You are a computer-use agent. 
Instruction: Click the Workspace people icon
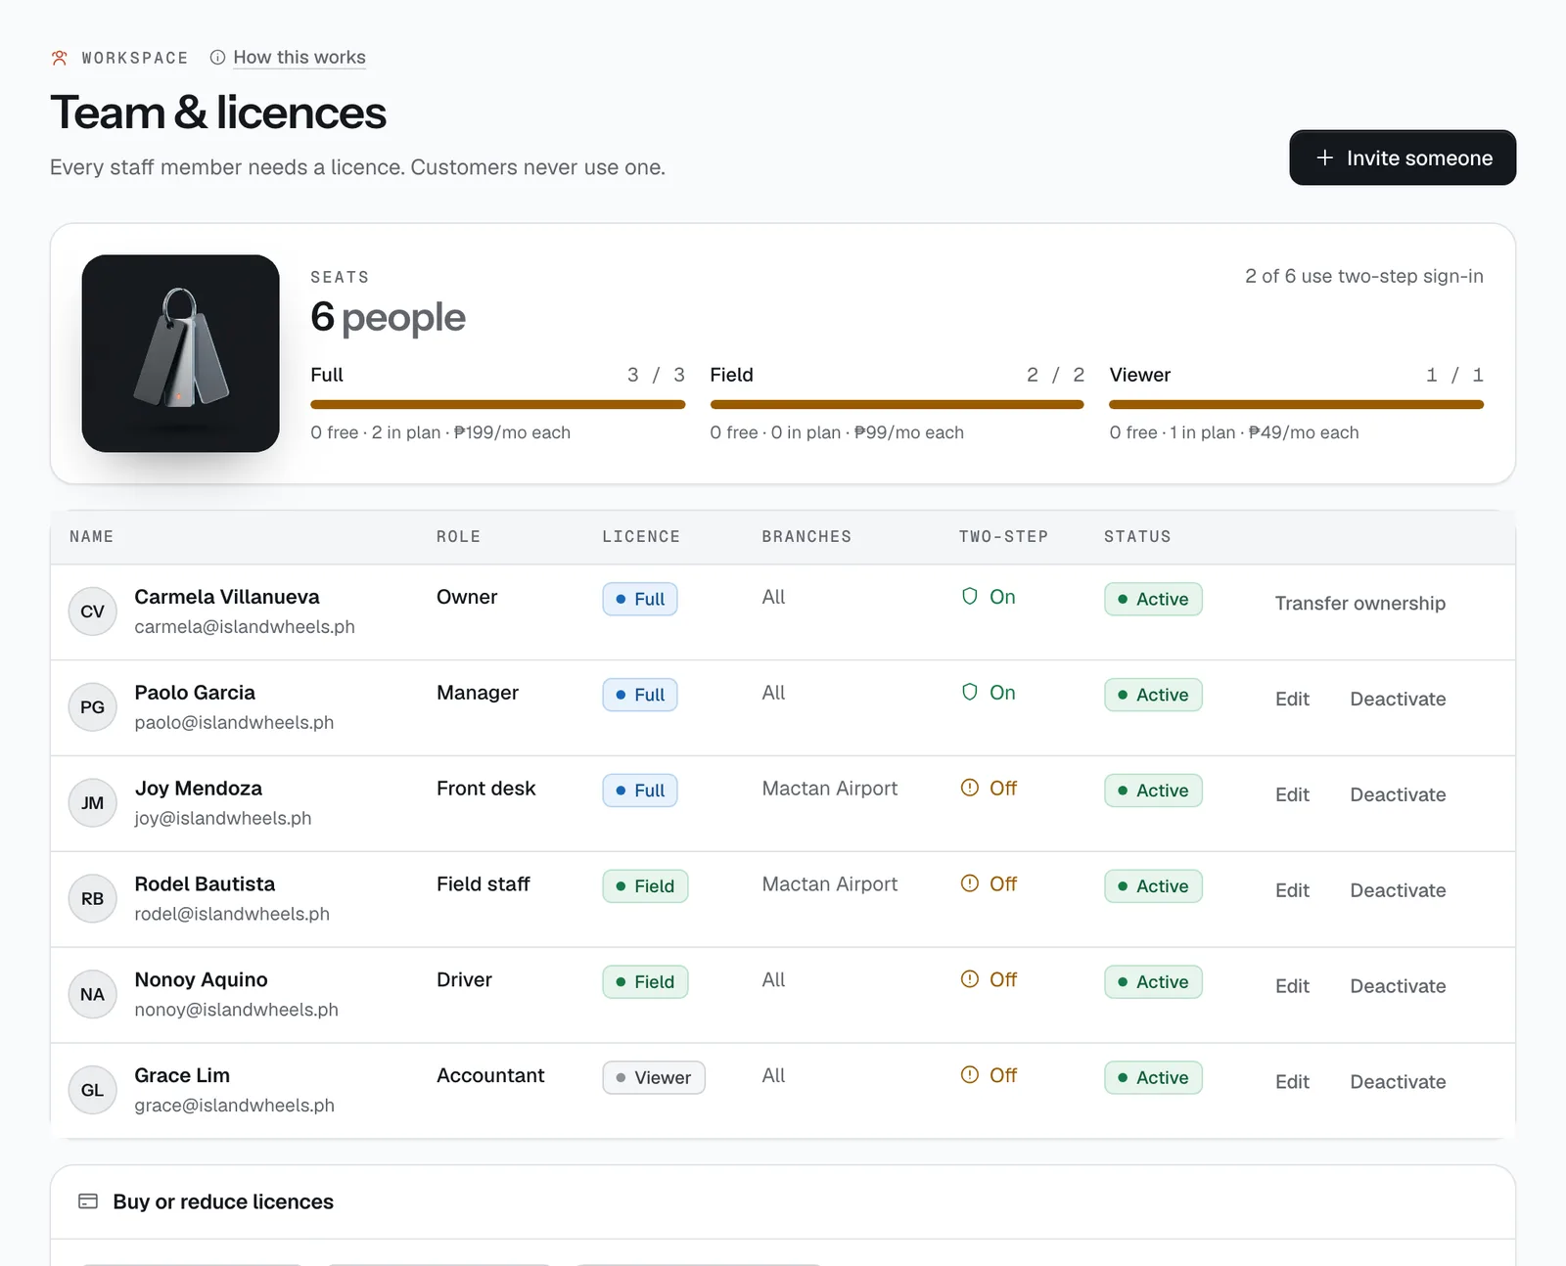pos(60,58)
